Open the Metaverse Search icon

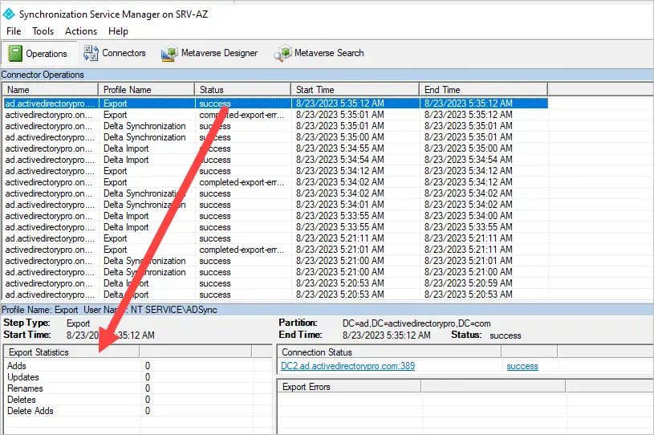pos(282,54)
